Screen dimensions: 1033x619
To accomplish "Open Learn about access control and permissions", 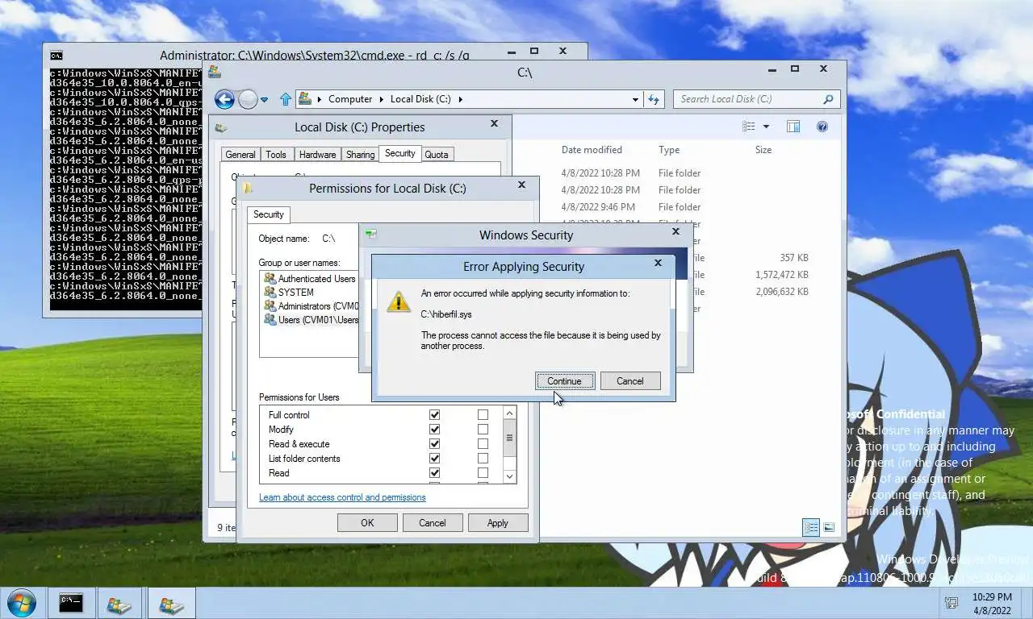I will [342, 497].
